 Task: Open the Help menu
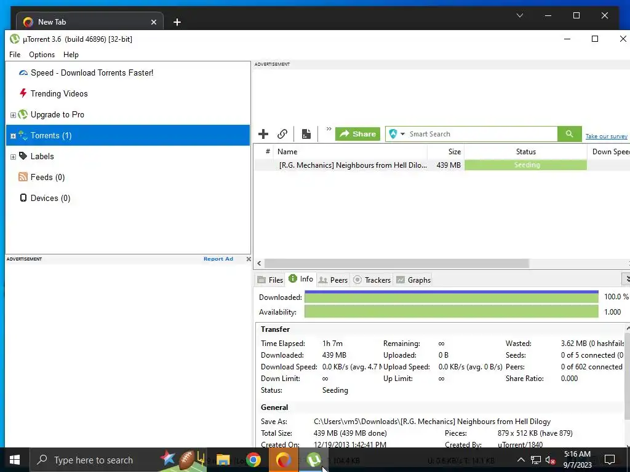pyautogui.click(x=71, y=55)
